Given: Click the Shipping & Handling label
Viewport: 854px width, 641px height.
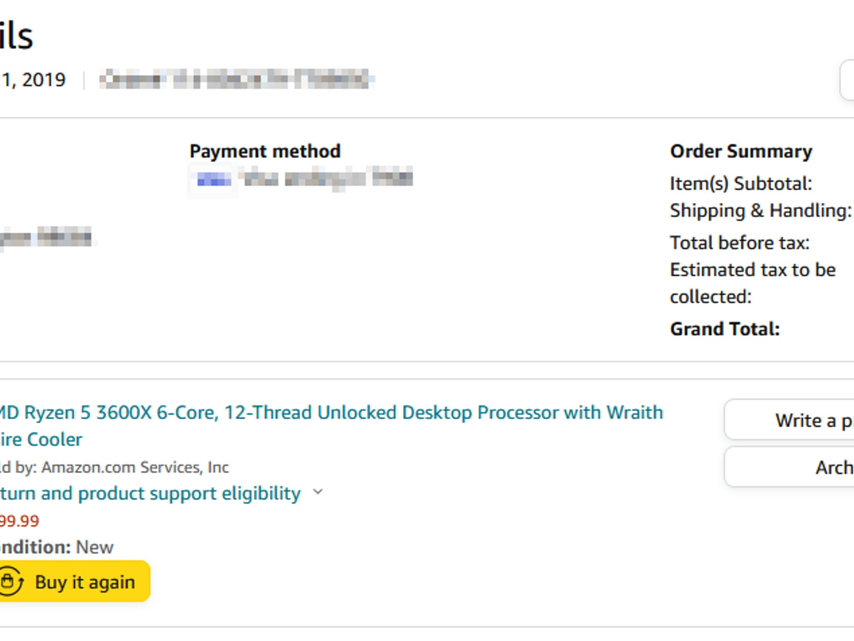Looking at the screenshot, I should 761,210.
